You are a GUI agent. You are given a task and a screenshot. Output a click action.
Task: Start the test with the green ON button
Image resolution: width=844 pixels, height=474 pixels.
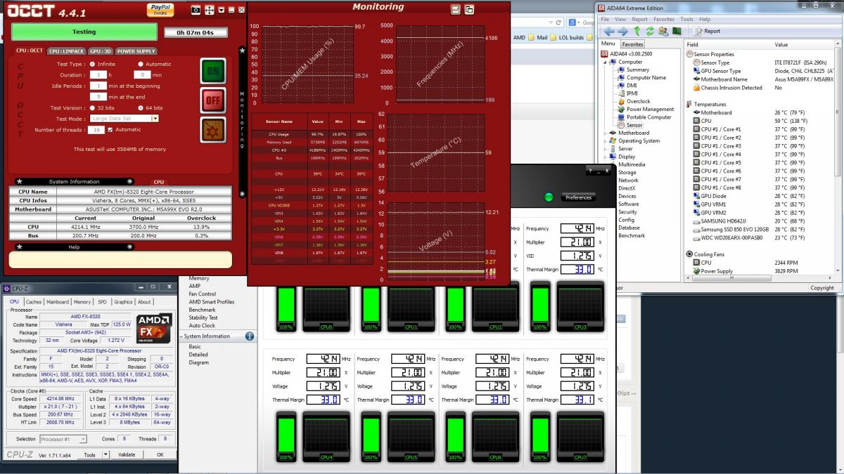click(x=213, y=72)
